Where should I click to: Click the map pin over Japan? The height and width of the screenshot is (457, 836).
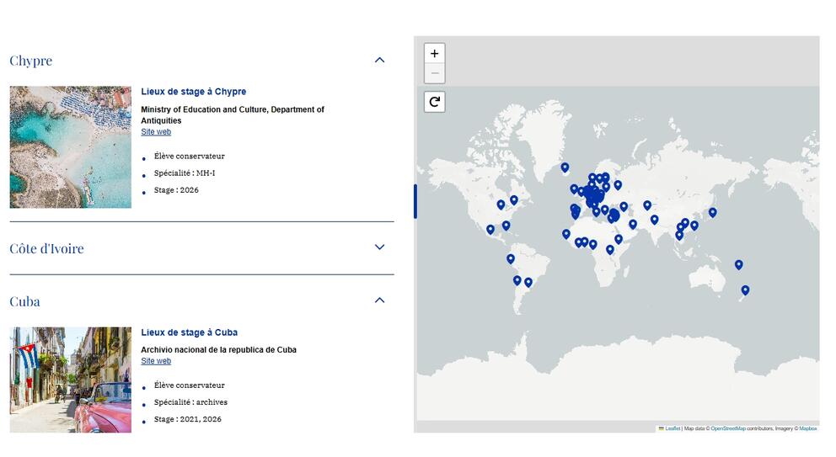pyautogui.click(x=712, y=213)
